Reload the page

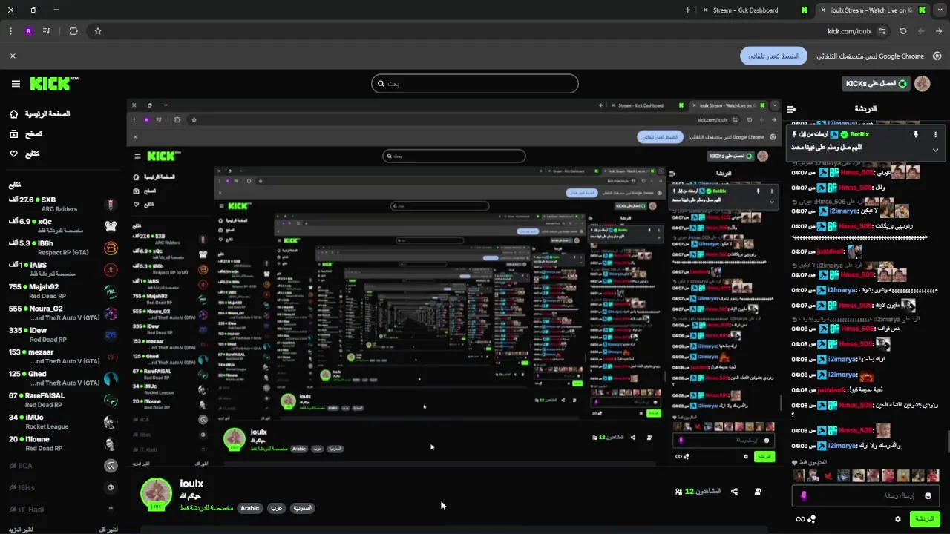[x=903, y=31]
